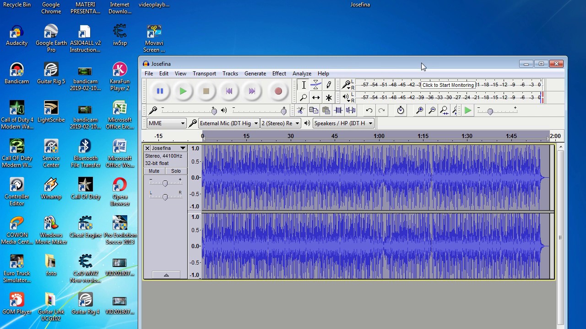Image resolution: width=586 pixels, height=329 pixels.
Task: Collapse the track with bottom arrow button
Action: tap(166, 275)
